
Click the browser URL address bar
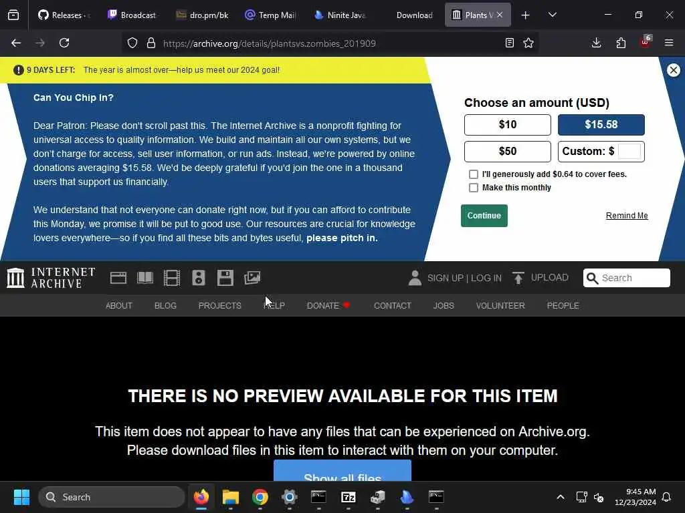point(332,43)
